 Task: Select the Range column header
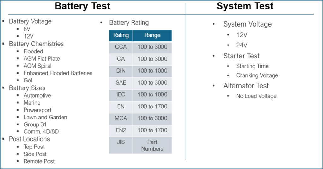[152, 35]
